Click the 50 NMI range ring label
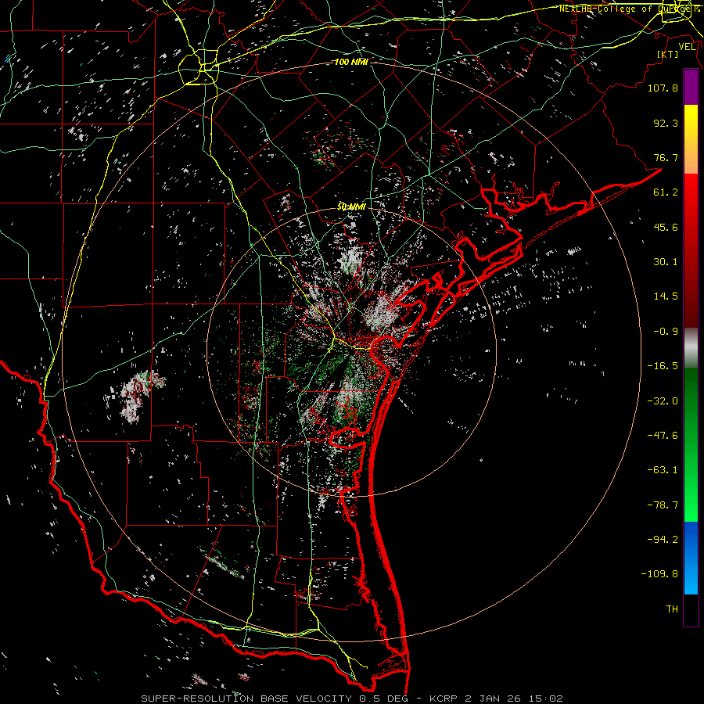This screenshot has width=704, height=704. 351,207
